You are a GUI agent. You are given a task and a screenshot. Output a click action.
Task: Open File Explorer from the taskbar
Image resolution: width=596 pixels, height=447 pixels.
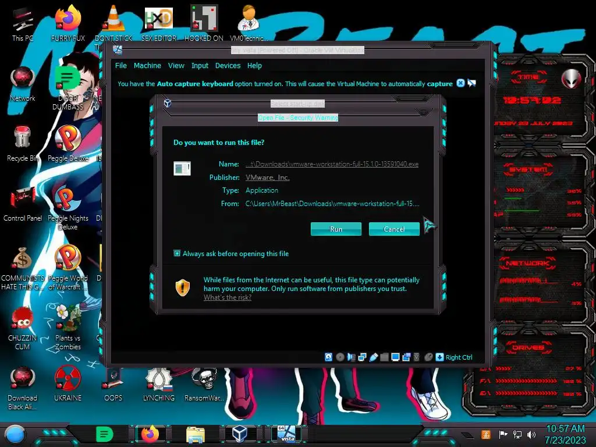[x=196, y=434]
